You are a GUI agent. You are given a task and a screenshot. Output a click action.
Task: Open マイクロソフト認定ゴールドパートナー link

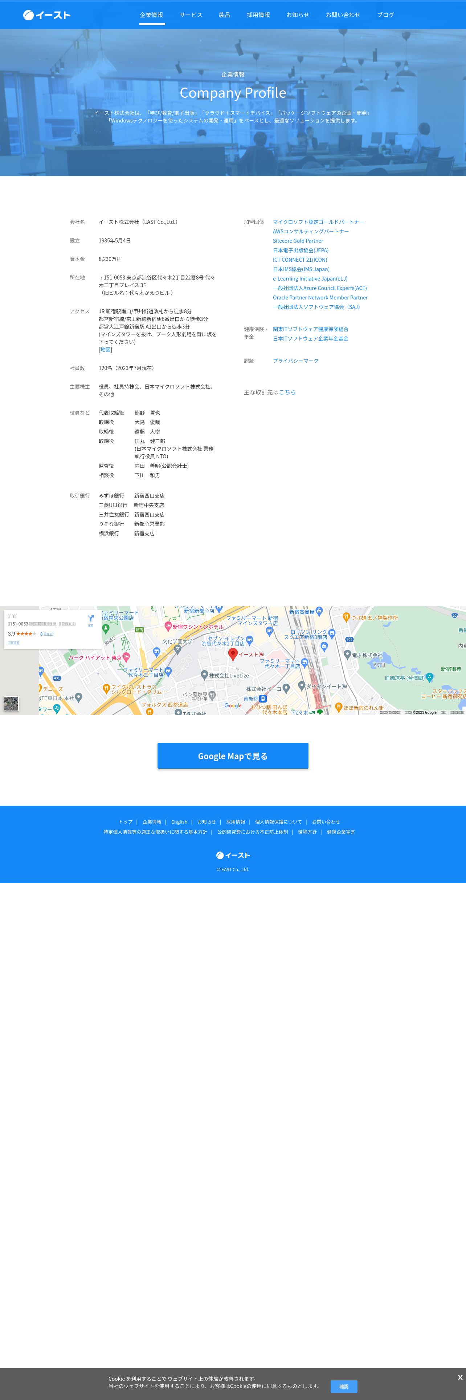318,222
